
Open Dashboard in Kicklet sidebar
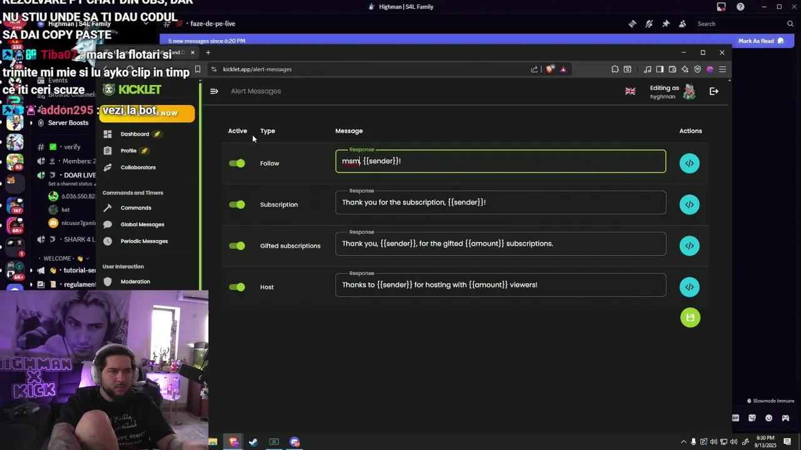click(135, 134)
